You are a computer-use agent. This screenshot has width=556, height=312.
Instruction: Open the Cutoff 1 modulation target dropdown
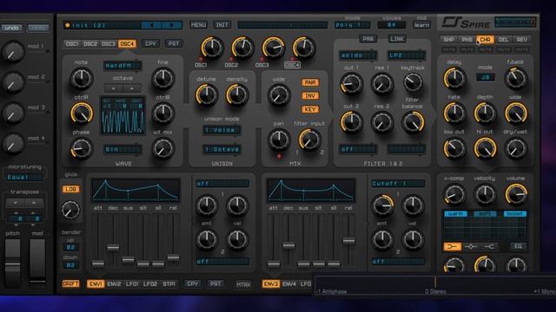398,184
